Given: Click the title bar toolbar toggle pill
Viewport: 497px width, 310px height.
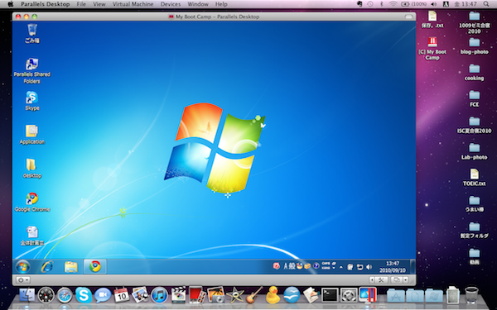Looking at the screenshot, I should [408, 17].
